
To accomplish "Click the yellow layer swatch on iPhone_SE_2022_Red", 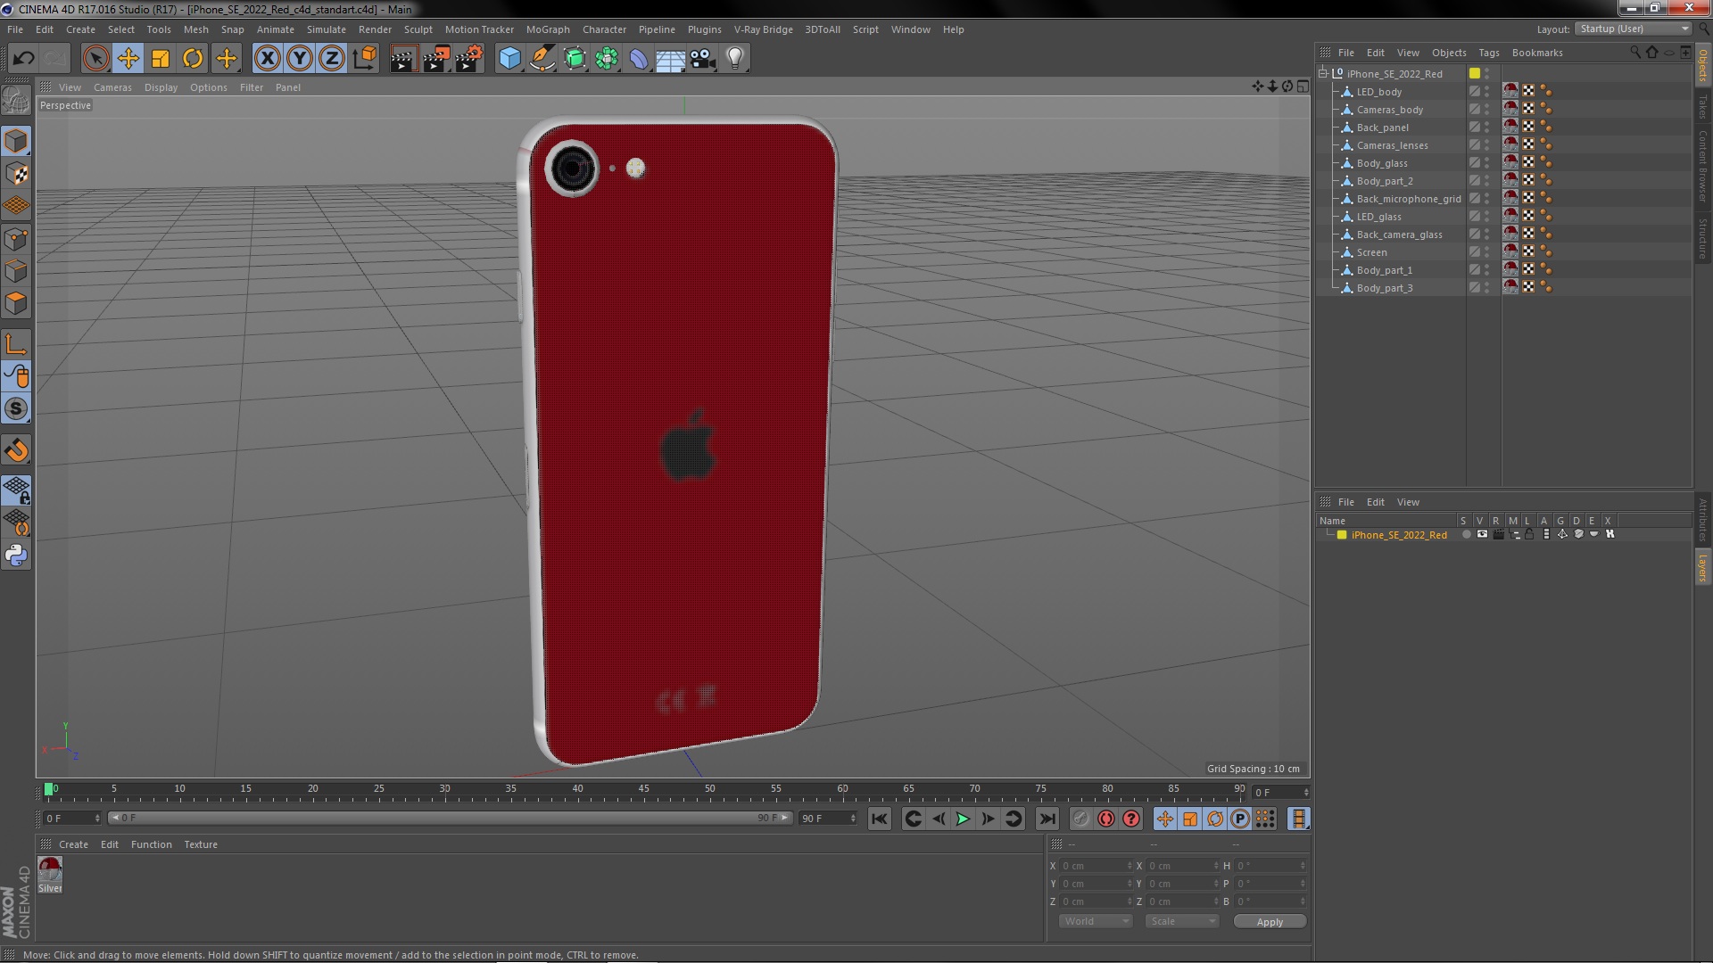I will (1475, 73).
